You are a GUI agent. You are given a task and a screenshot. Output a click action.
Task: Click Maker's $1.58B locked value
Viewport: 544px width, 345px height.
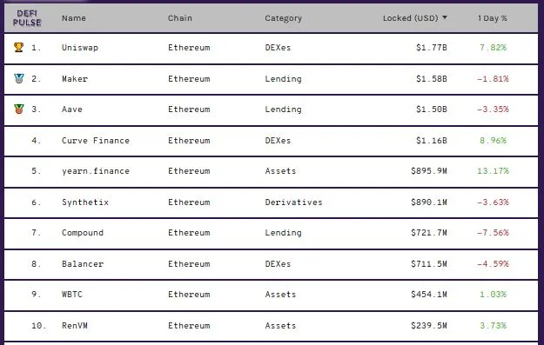pyautogui.click(x=431, y=78)
